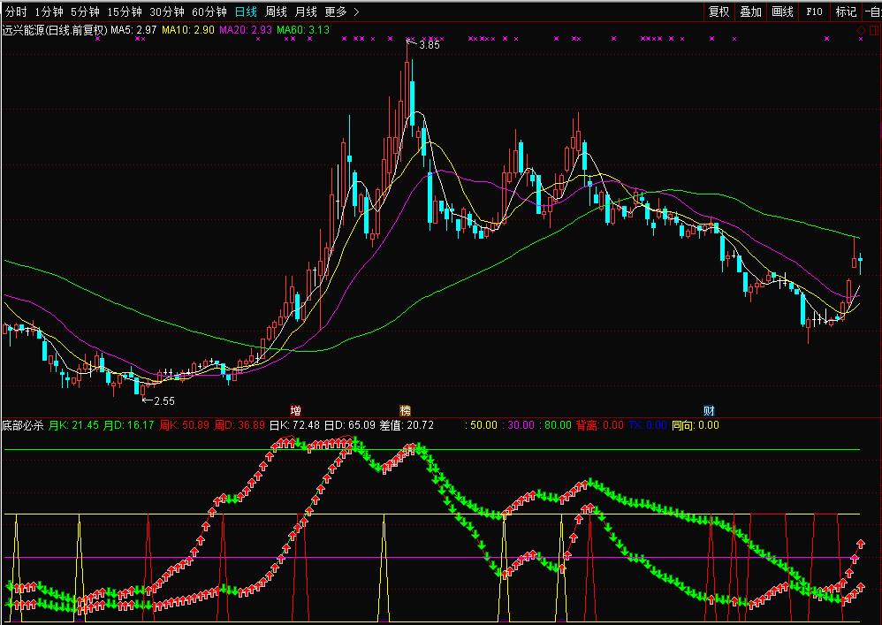Select the 60分钟 timeframe
Viewport: 882px width, 625px height.
(209, 11)
